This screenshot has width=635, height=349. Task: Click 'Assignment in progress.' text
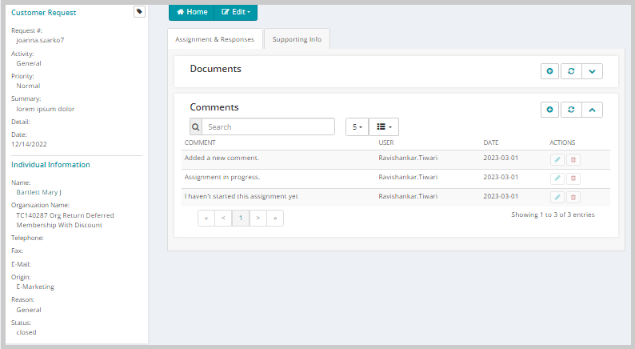click(222, 177)
